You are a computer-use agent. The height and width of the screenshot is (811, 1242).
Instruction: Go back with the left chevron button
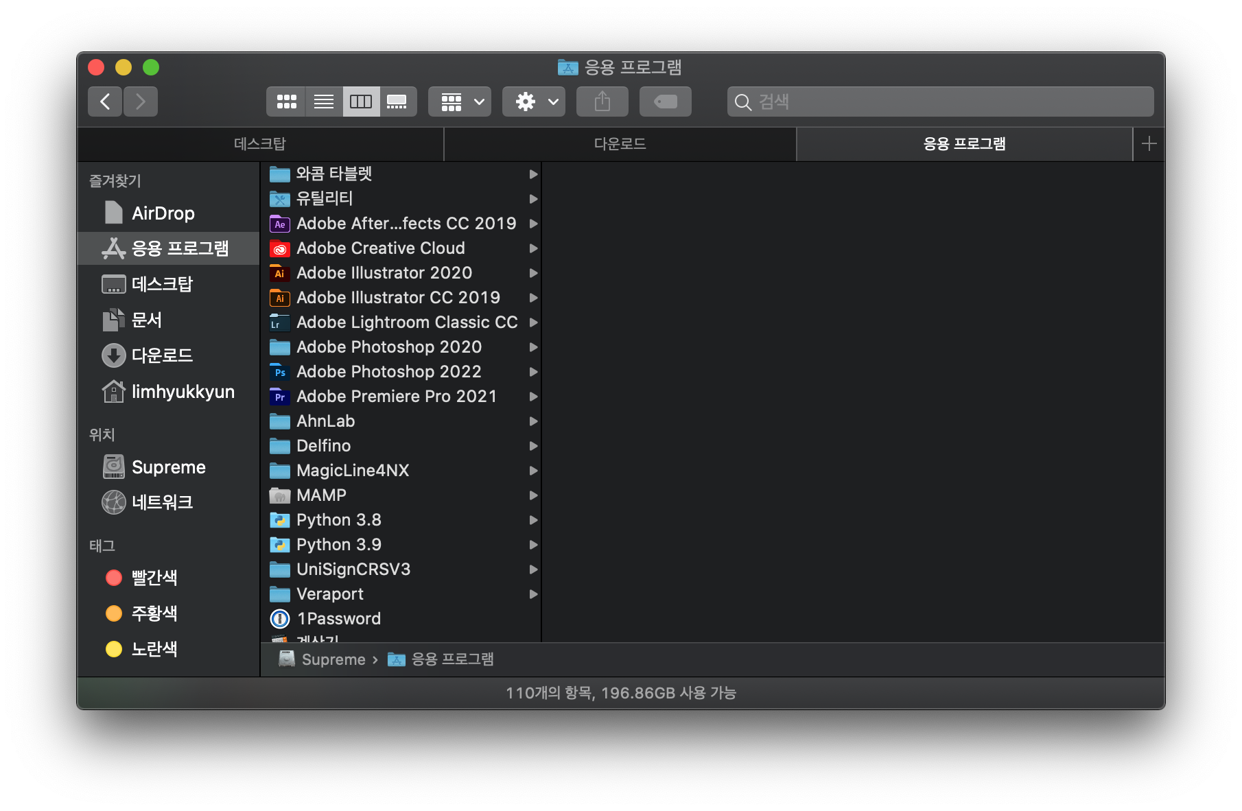pos(105,102)
